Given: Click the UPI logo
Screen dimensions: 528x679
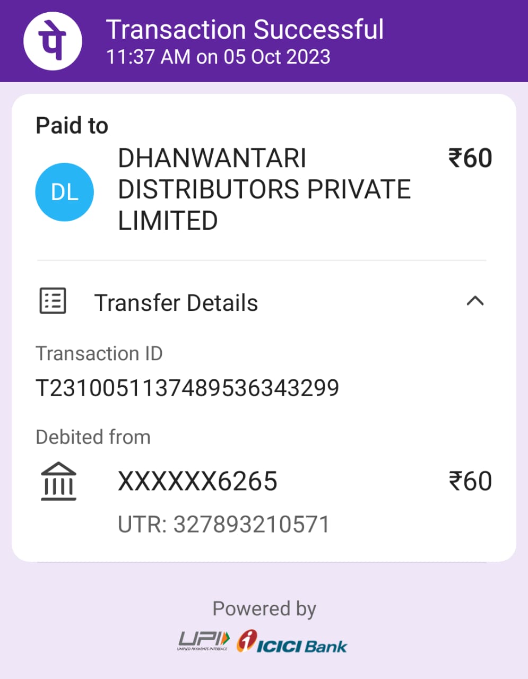Looking at the screenshot, I should coord(204,641).
